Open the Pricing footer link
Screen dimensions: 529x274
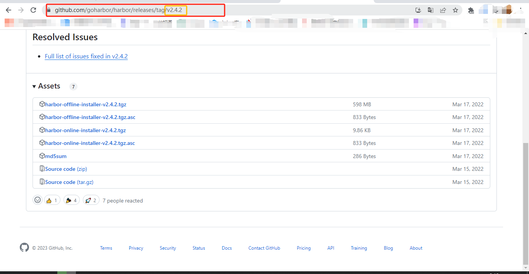tap(304, 248)
